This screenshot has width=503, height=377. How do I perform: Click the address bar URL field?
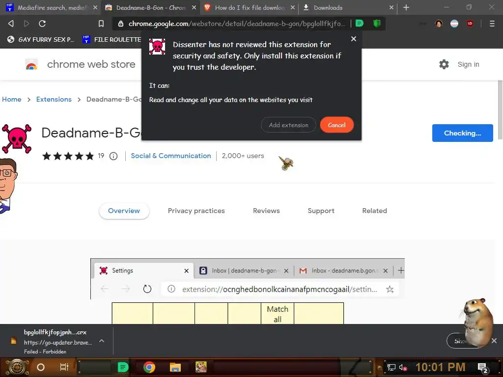tap(237, 24)
